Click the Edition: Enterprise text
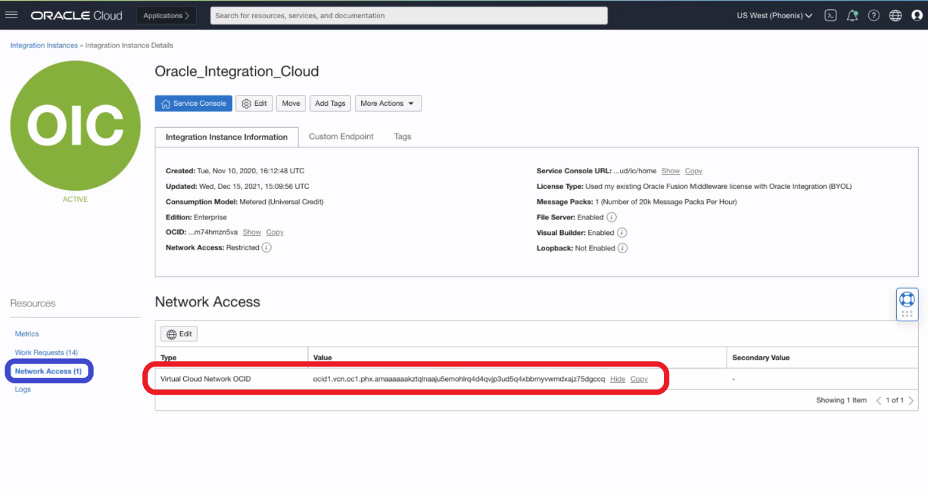This screenshot has height=490, width=928. (x=196, y=217)
